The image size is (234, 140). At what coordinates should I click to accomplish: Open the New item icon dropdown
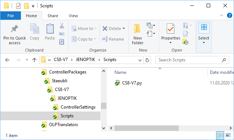(151, 25)
